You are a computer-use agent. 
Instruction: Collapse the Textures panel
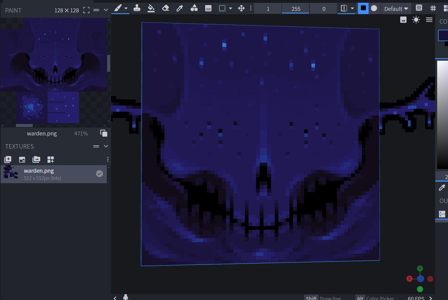[106, 146]
